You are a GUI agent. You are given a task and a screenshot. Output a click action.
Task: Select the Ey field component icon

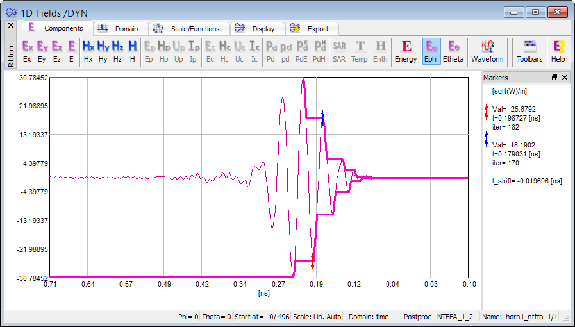point(42,51)
